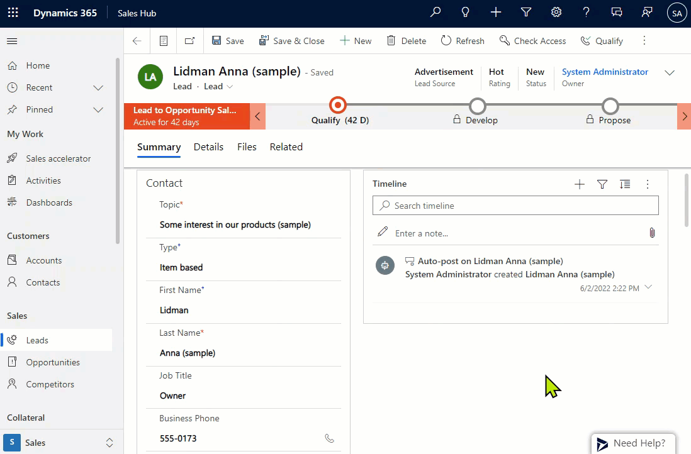Start a note with the pencil icon
This screenshot has height=454, width=691.
point(383,231)
